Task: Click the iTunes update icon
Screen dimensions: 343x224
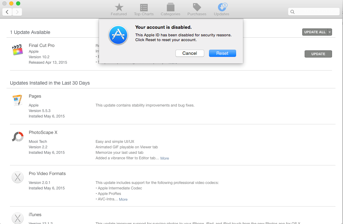Action: click(x=17, y=218)
